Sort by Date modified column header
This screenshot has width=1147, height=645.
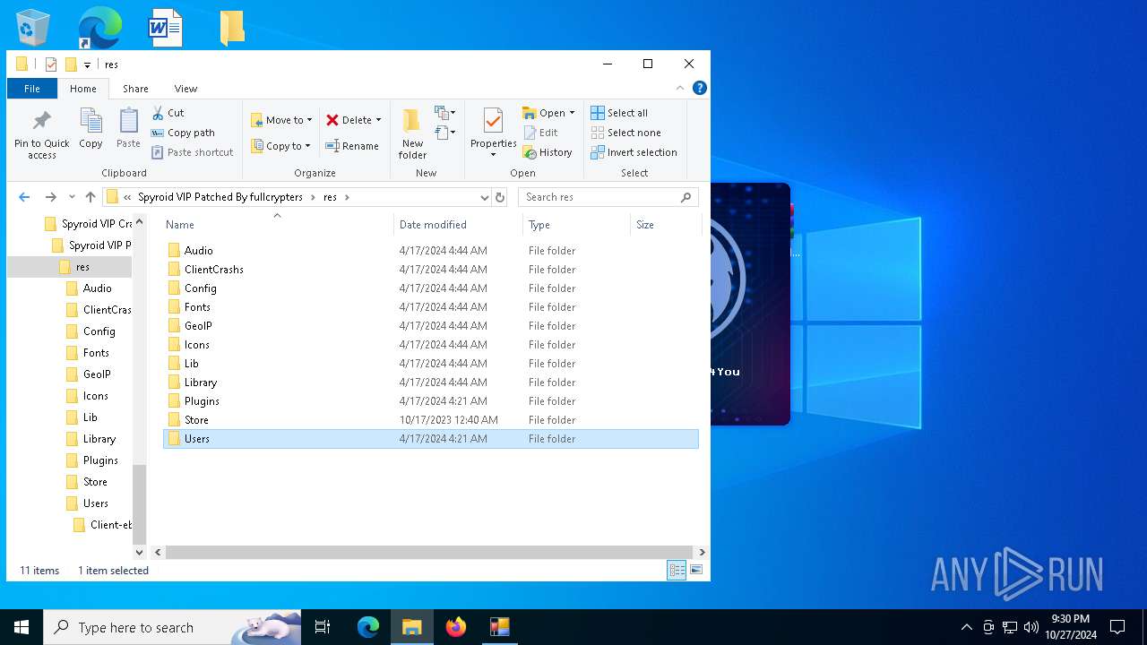pyautogui.click(x=433, y=225)
